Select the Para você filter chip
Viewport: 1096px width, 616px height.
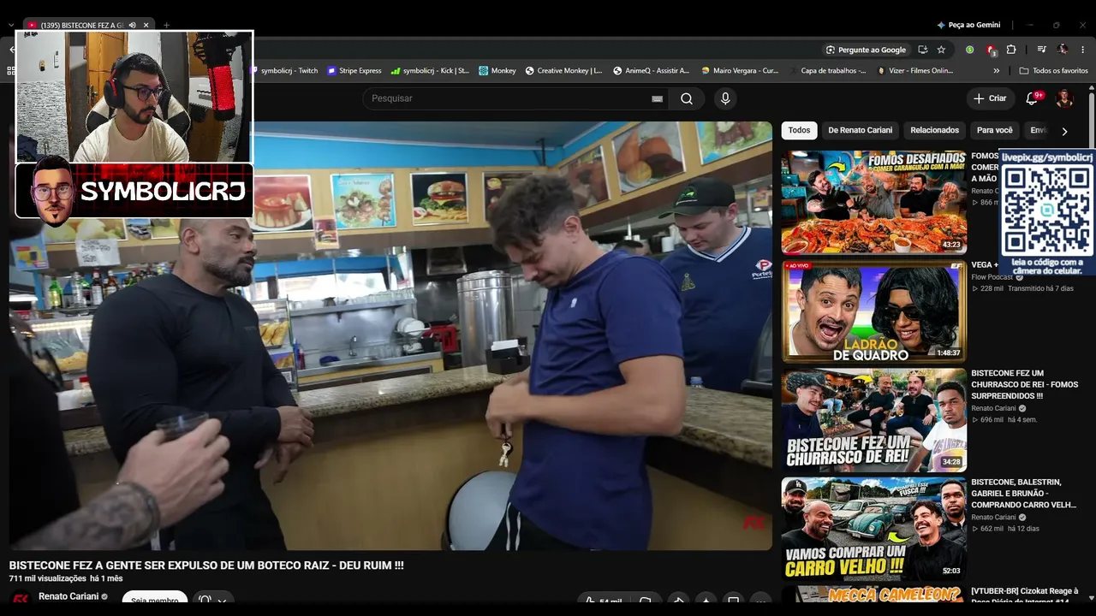pyautogui.click(x=995, y=130)
